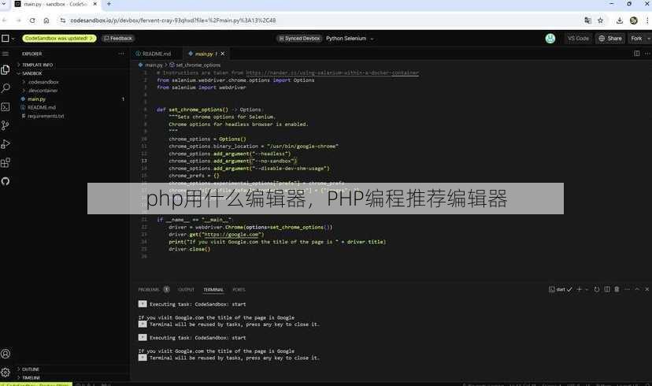Screen dimensions: 652x386
Task: Reload the browser page
Action: tap(32, 20)
